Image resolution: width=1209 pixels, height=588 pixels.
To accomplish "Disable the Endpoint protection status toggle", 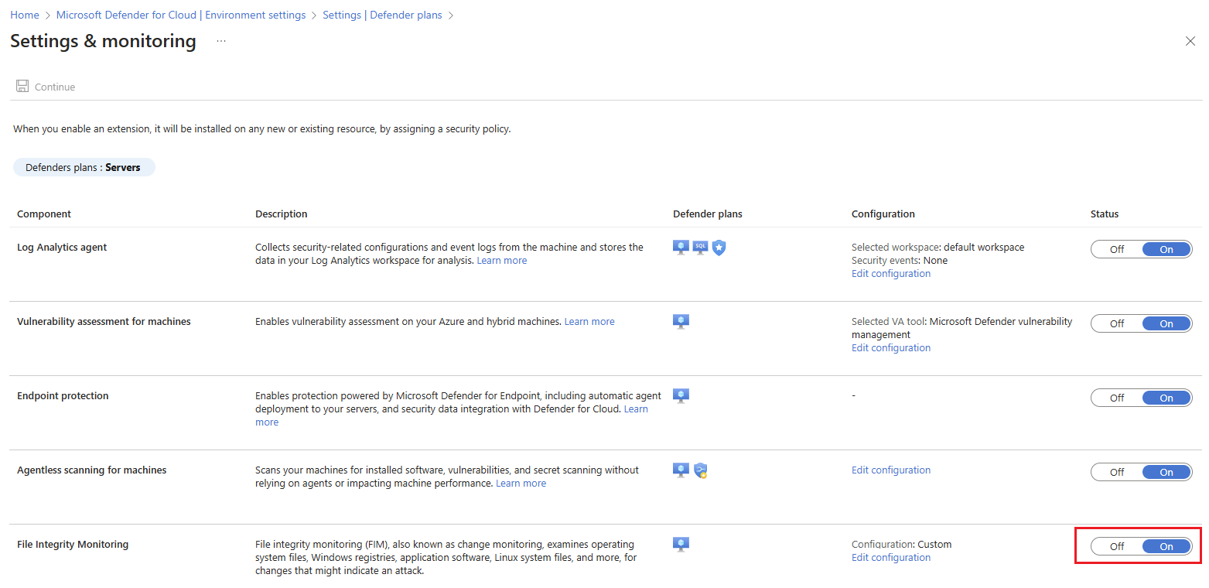I will click(1117, 398).
